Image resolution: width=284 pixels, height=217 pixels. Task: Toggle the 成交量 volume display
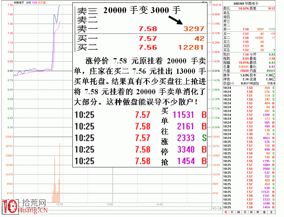click(x=42, y=2)
